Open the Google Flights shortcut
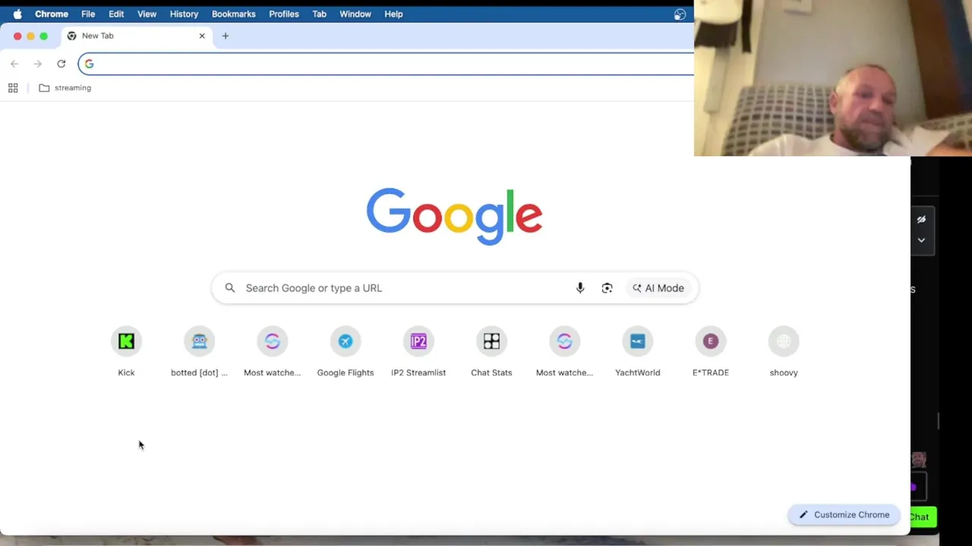This screenshot has width=972, height=546. point(346,351)
